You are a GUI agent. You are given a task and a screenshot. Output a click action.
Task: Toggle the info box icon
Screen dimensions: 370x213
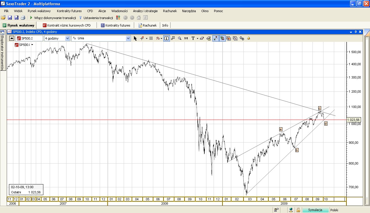(166, 38)
